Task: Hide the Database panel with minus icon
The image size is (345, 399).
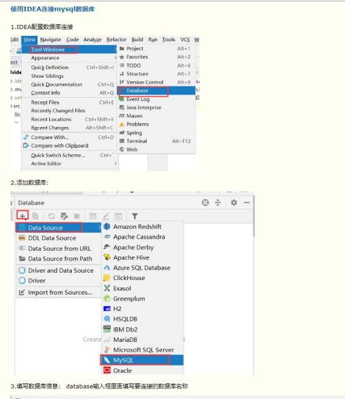Action: (x=247, y=203)
